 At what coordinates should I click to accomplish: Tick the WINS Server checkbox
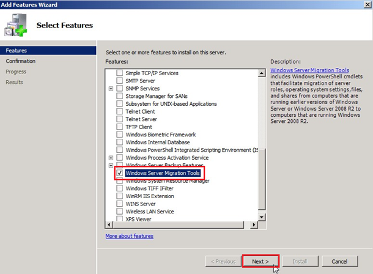(x=120, y=204)
